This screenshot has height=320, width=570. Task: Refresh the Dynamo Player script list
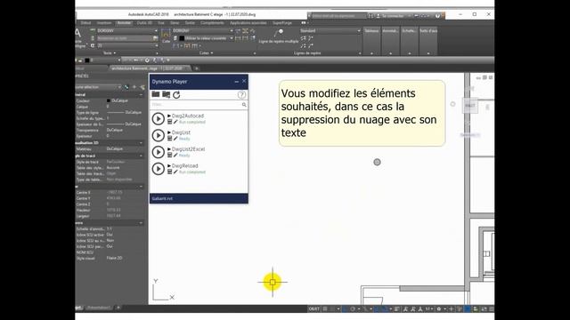[176, 95]
